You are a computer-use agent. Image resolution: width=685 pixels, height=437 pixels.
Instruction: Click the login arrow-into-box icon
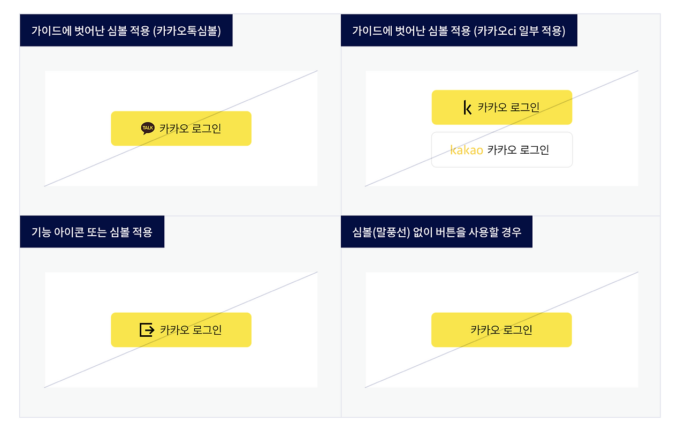(147, 330)
